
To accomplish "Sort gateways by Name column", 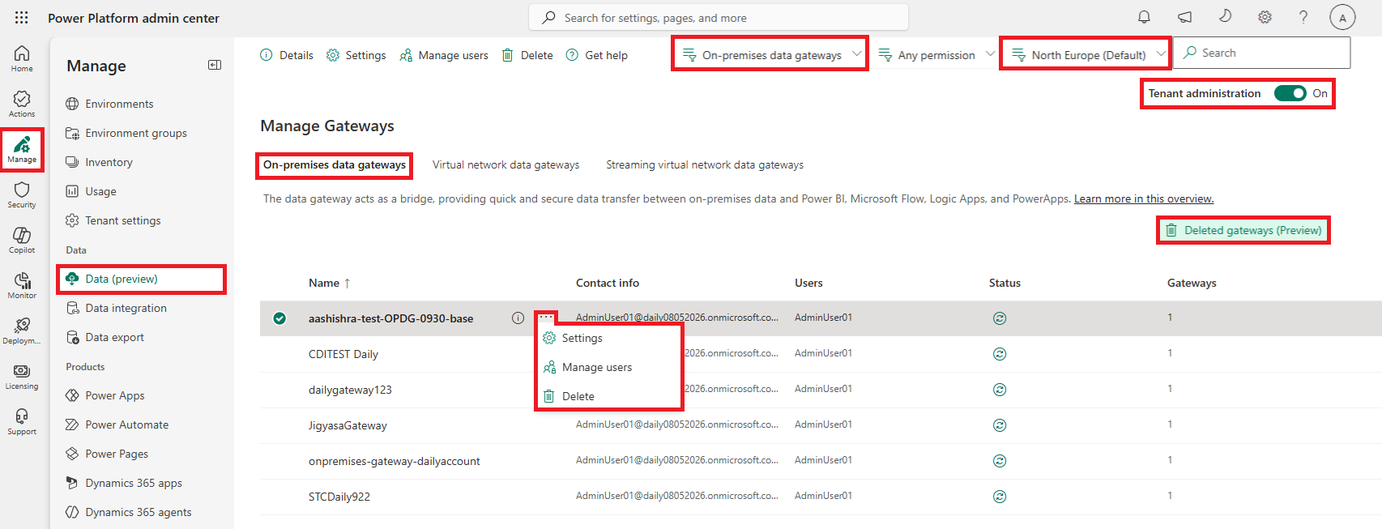I will click(x=329, y=283).
